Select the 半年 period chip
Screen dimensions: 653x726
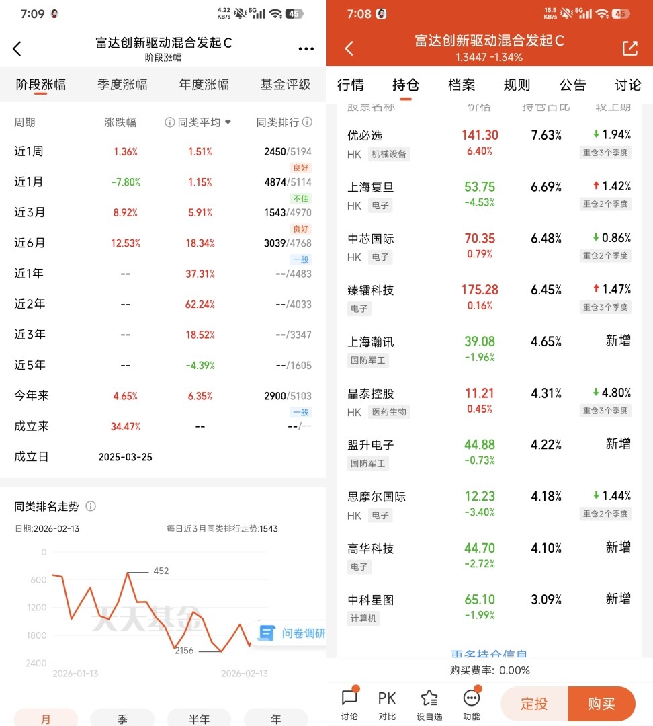[199, 718]
